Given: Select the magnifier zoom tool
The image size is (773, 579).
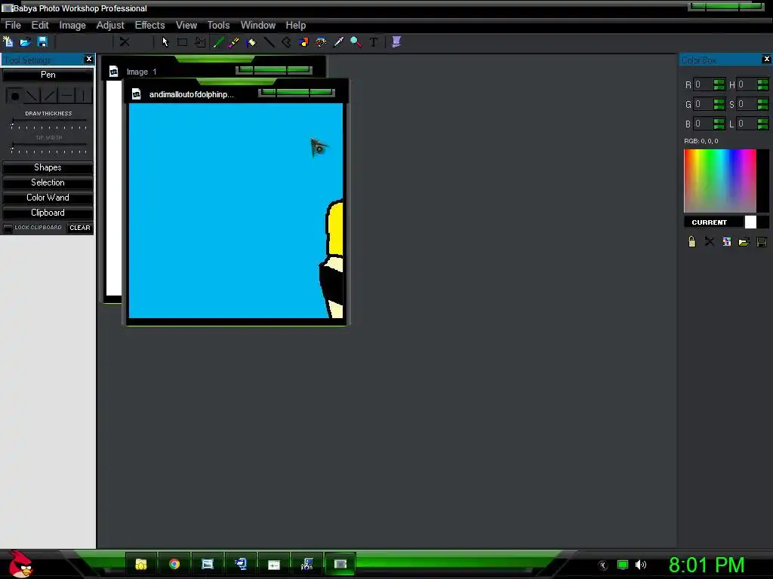Looking at the screenshot, I should 356,42.
